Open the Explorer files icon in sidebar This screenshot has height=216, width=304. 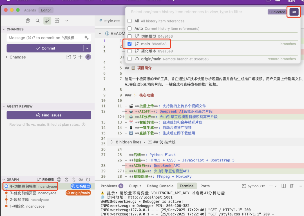click(28, 21)
